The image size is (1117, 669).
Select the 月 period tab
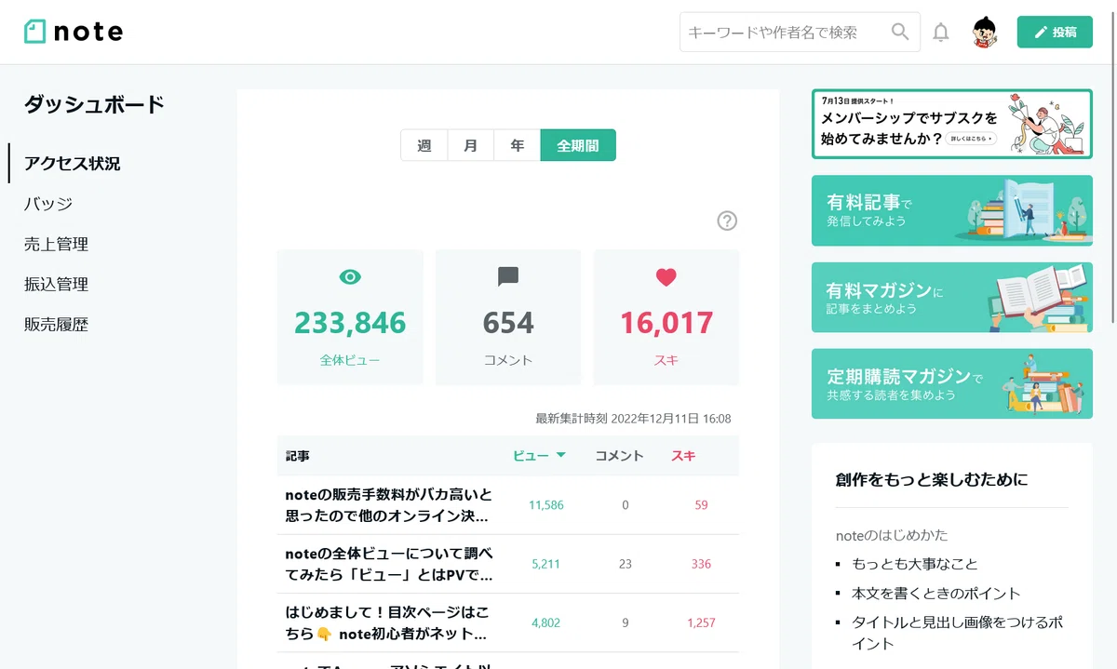[x=471, y=145]
